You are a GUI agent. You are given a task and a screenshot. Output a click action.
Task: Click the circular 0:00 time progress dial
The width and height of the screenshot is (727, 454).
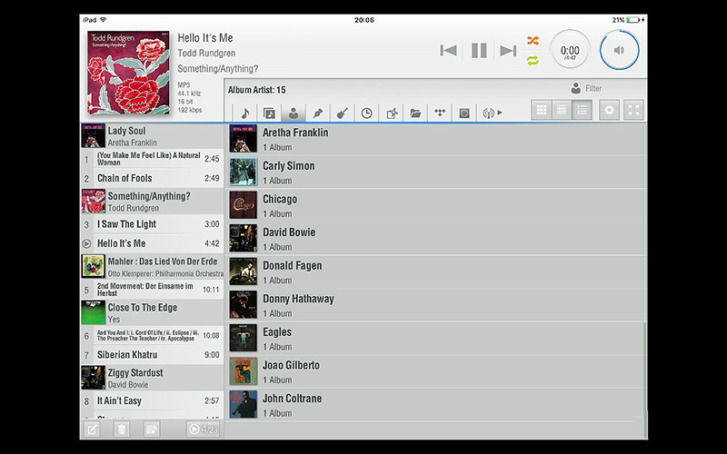570,50
